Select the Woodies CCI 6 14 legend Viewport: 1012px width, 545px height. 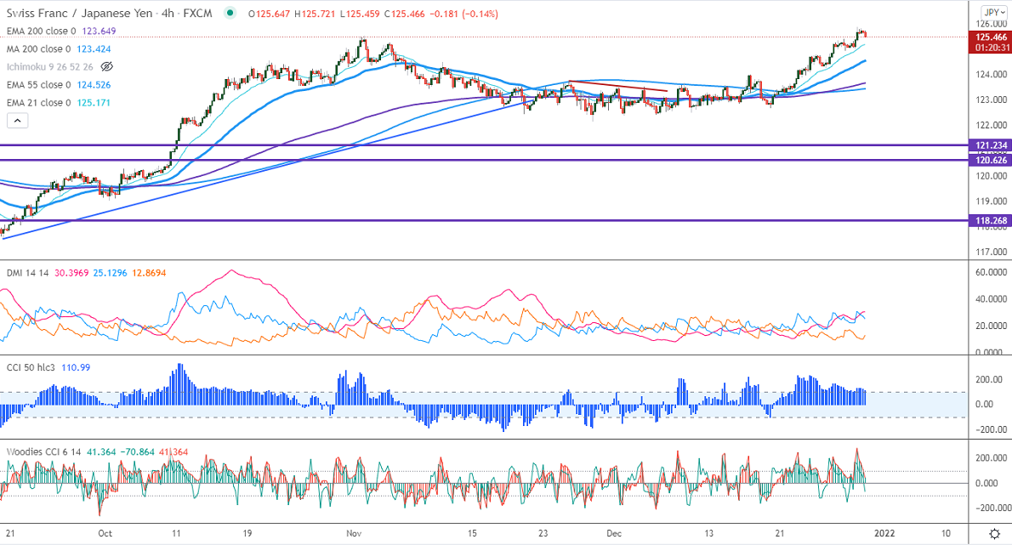coord(44,452)
